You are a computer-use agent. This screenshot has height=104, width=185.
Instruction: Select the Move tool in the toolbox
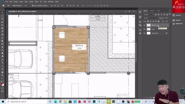pos(2,13)
